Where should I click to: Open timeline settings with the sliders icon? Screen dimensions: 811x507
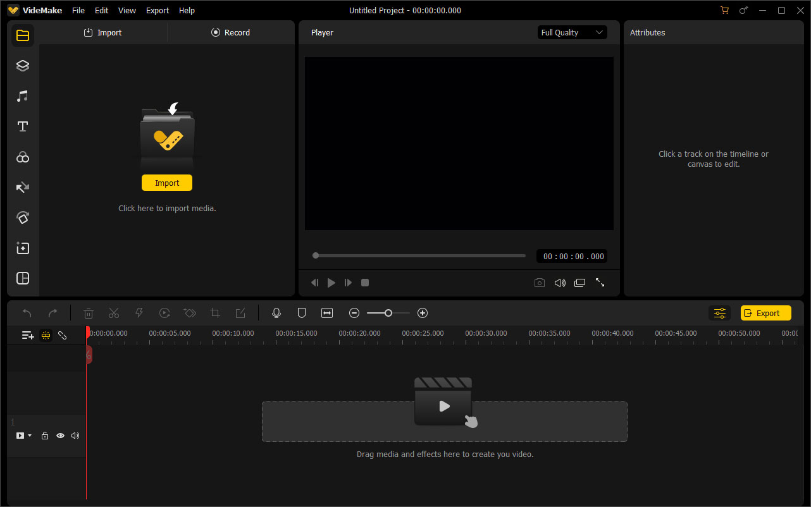click(719, 312)
